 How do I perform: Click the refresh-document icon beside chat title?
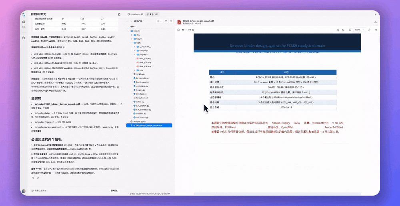click(x=119, y=14)
